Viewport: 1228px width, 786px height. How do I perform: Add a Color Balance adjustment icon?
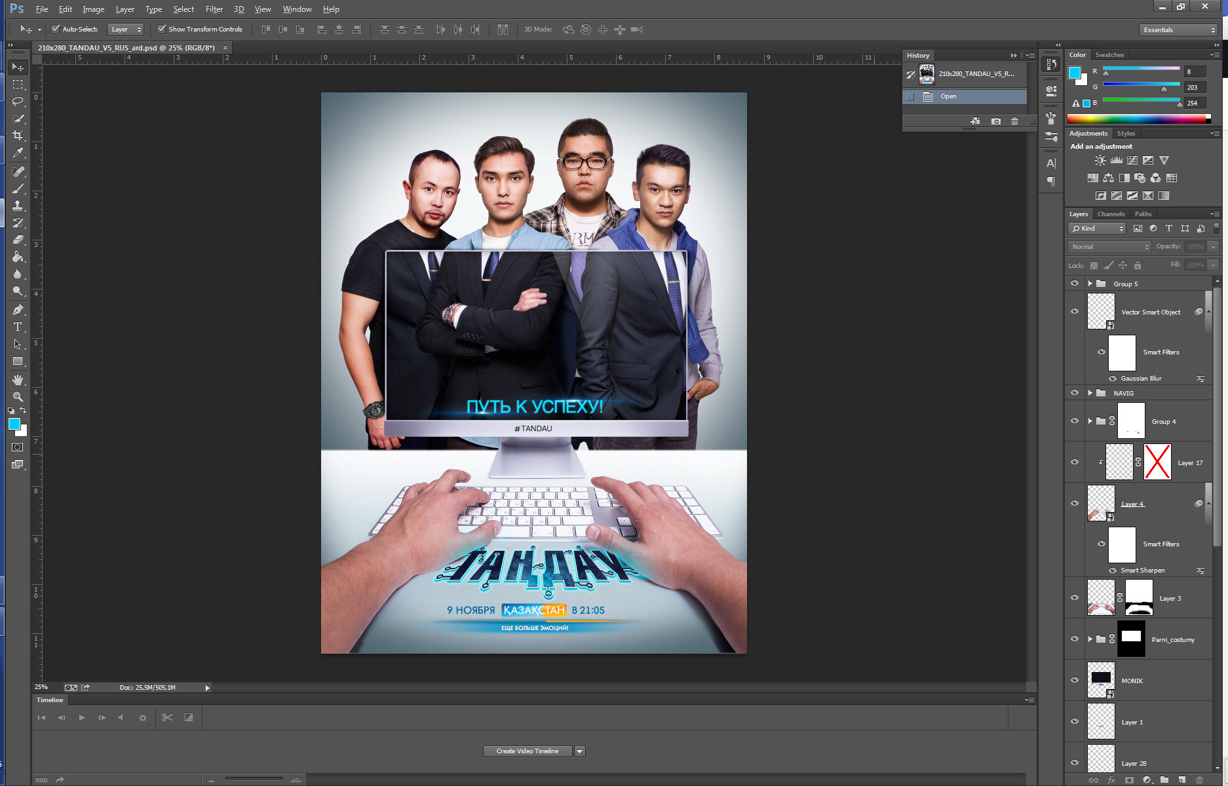point(1108,178)
